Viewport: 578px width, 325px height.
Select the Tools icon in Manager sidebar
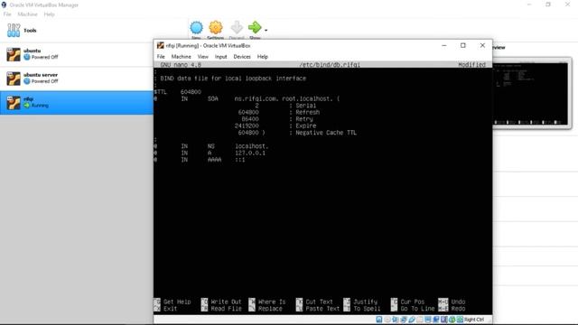[14, 30]
